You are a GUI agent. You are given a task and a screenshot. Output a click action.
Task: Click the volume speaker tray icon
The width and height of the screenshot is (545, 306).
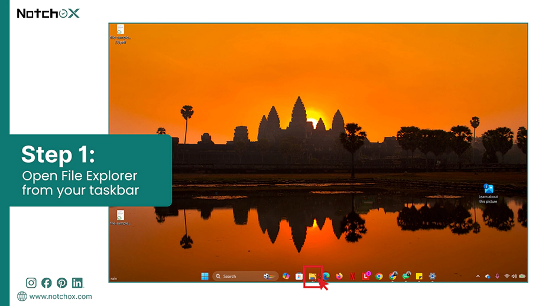(x=514, y=276)
